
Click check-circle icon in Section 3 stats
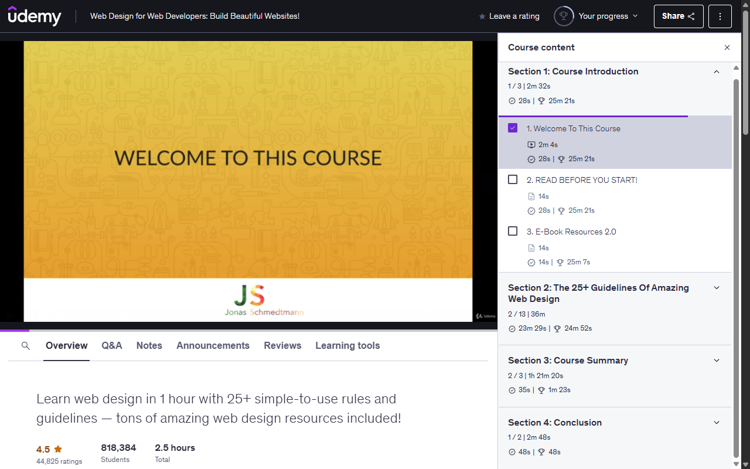coord(512,390)
